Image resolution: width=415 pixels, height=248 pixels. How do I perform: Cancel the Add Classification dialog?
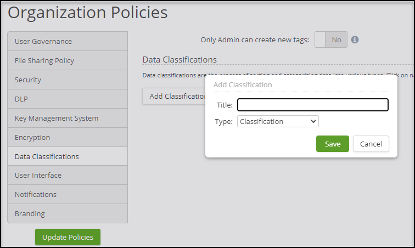371,144
